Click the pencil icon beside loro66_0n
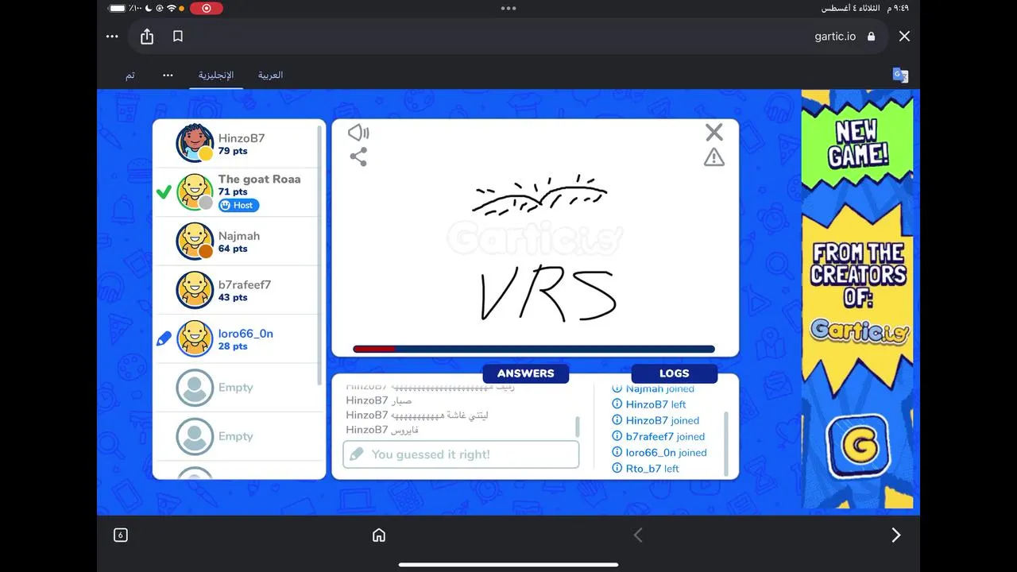Viewport: 1017px width, 572px height. 164,339
